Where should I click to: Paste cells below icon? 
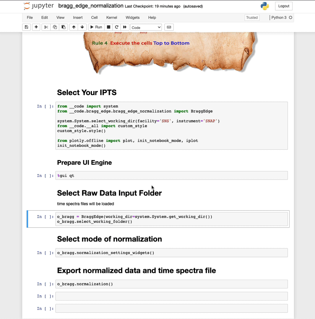(x=63, y=27)
